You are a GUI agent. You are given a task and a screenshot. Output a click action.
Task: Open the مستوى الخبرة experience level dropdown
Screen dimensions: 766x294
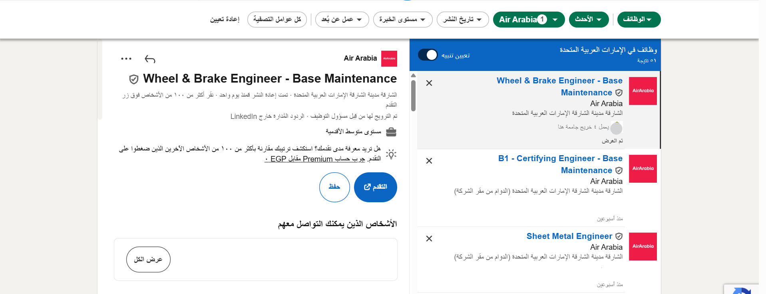[x=403, y=20]
